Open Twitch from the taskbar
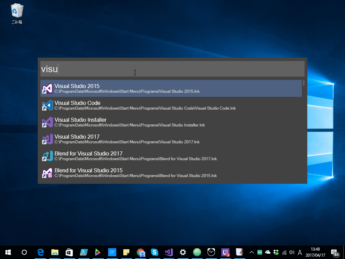 225,252
